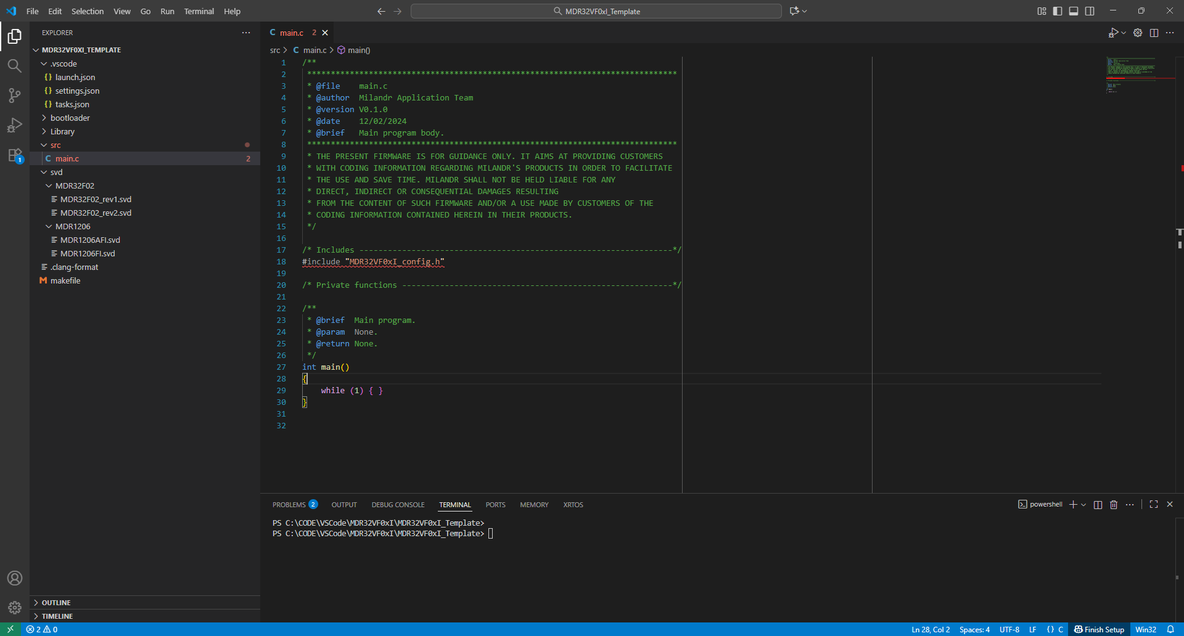Toggle the primary side bar visibility
Viewport: 1184px width, 636px height.
(x=1058, y=11)
